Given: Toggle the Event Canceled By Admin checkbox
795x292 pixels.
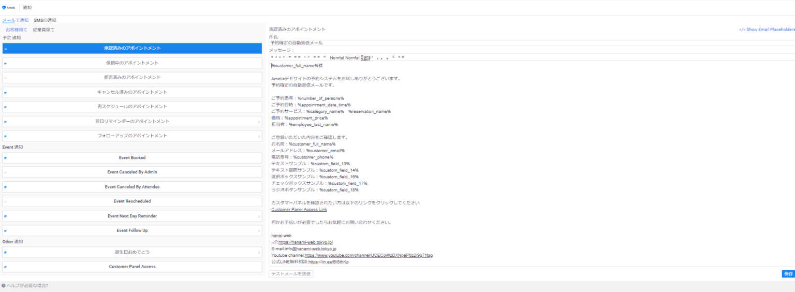Looking at the screenshot, I should (5, 172).
